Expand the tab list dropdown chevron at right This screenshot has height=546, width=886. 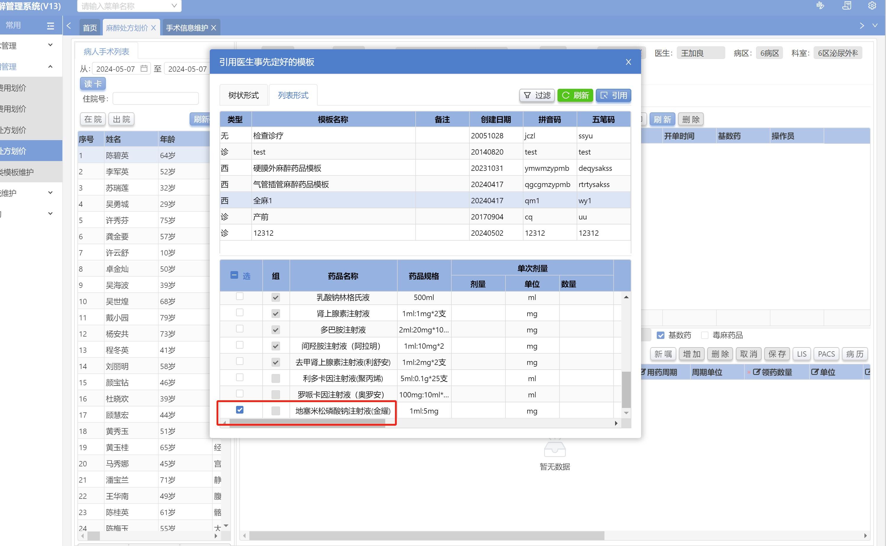point(875,26)
